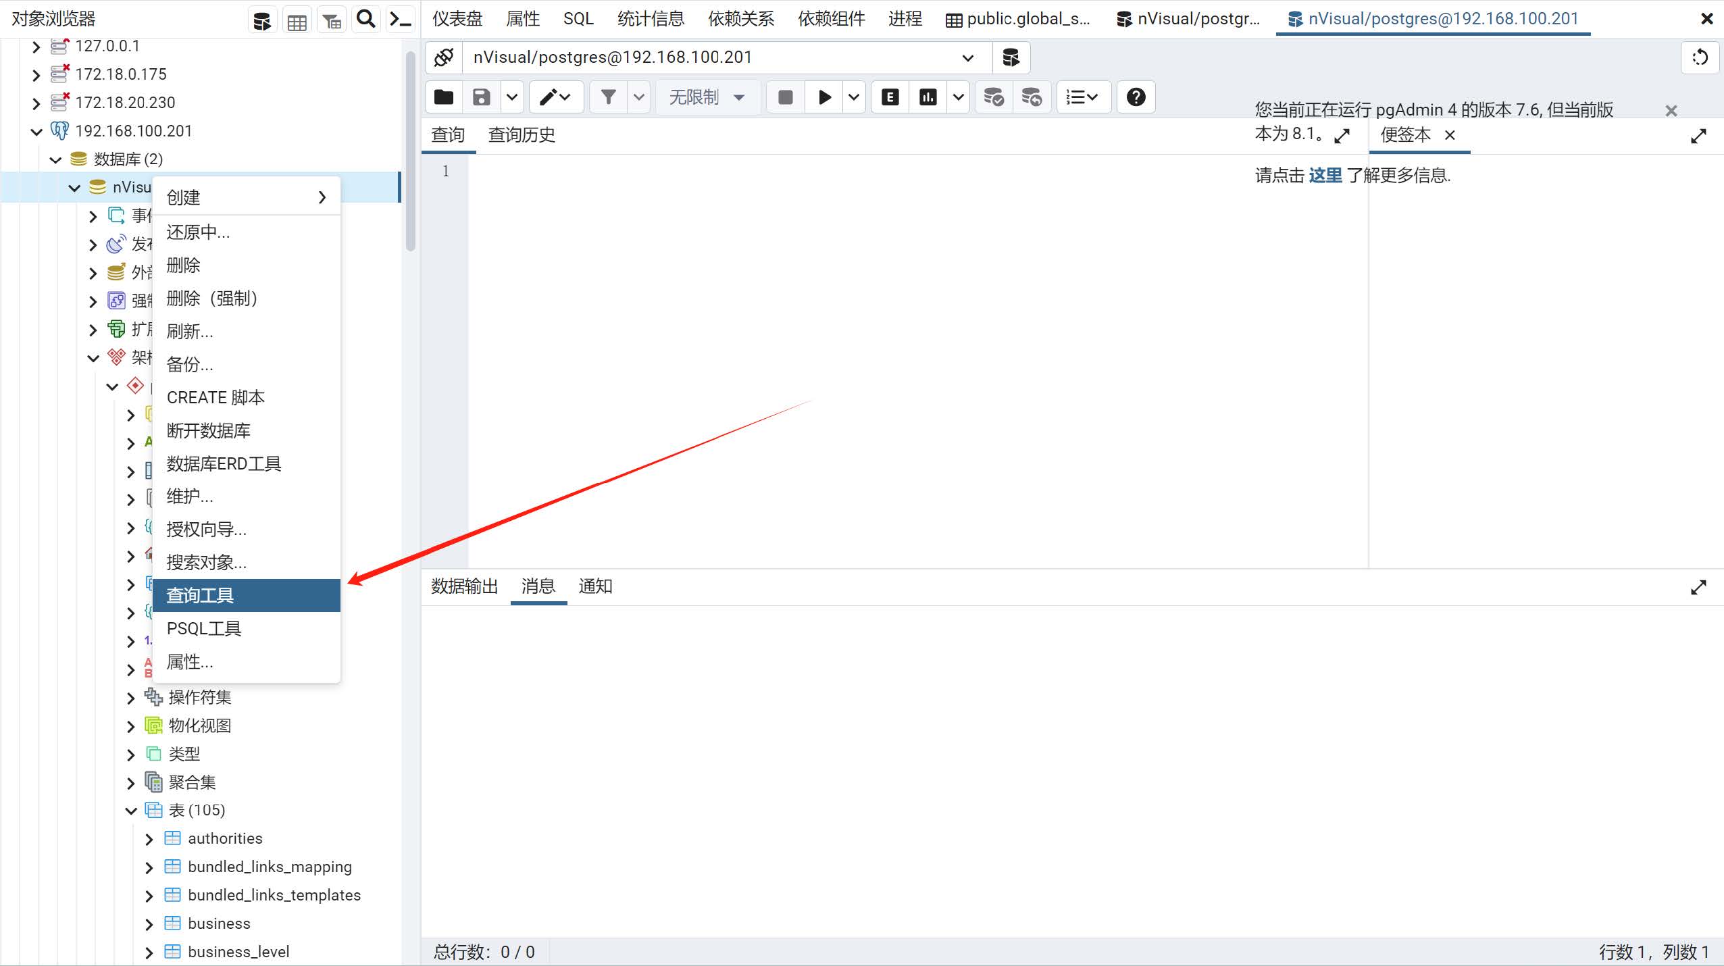Viewport: 1724px width, 966px height.
Task: Open the query tool help icon
Action: click(1136, 97)
